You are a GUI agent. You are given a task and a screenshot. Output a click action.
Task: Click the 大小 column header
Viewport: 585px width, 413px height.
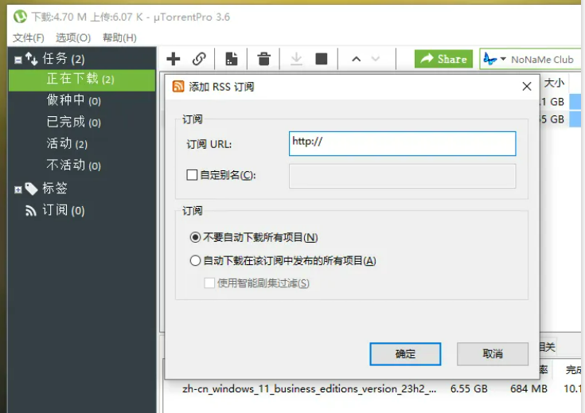click(x=554, y=83)
